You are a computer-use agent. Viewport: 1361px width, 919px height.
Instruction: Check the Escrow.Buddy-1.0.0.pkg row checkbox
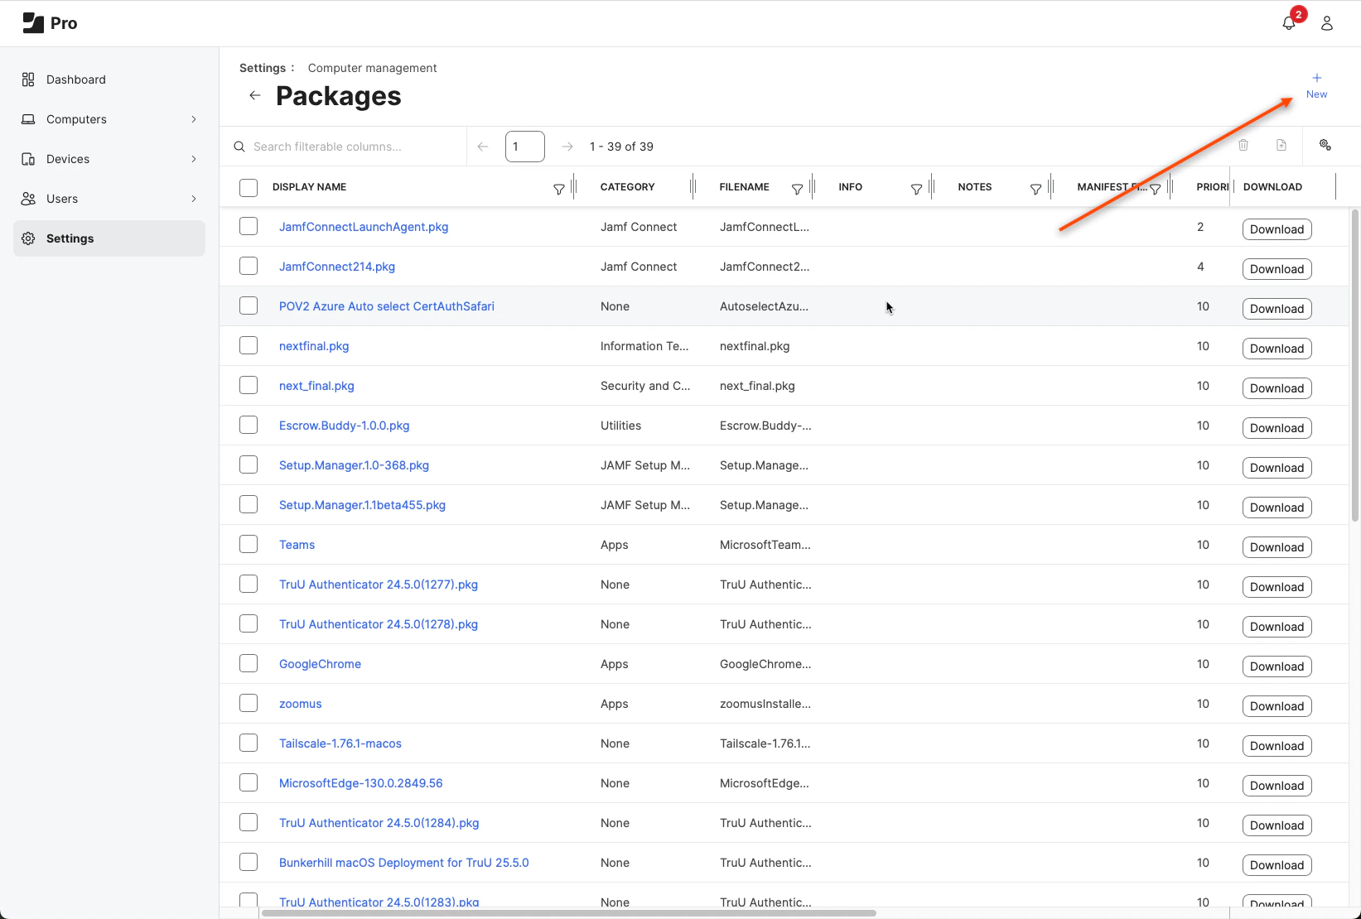coord(249,425)
